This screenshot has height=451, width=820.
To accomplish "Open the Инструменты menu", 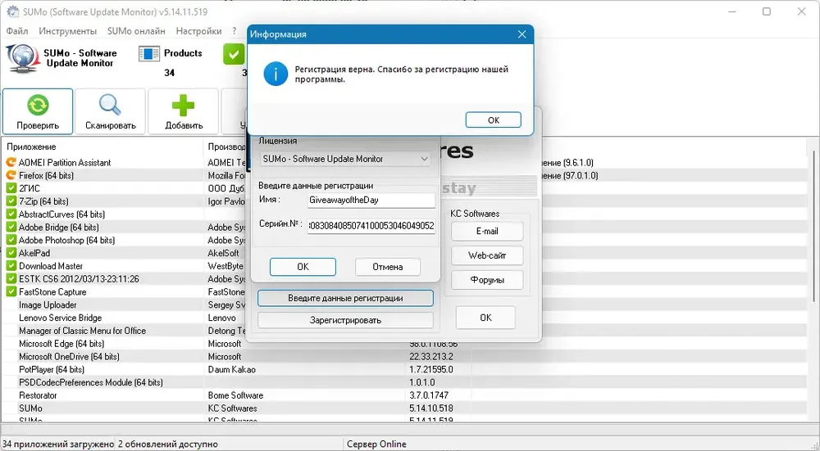I will [67, 31].
